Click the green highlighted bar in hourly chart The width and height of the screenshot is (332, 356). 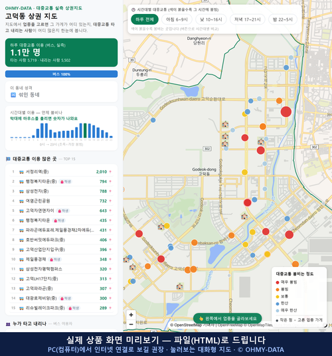(85, 131)
